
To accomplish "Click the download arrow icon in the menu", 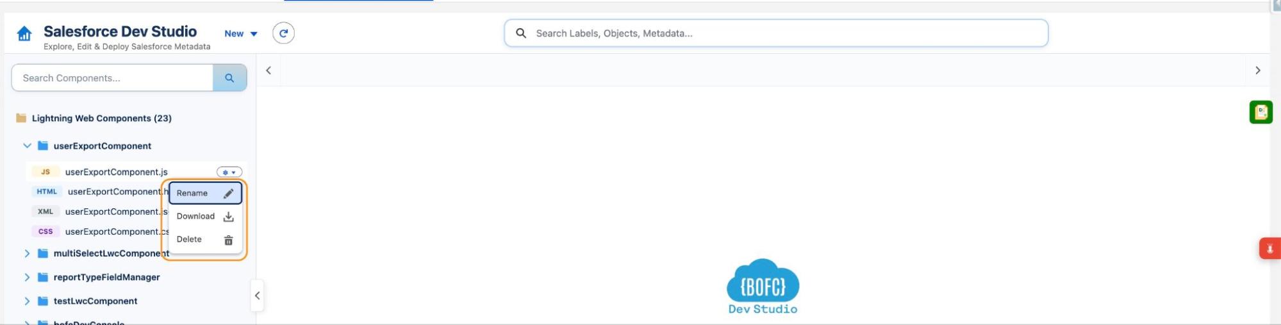I will [x=228, y=217].
